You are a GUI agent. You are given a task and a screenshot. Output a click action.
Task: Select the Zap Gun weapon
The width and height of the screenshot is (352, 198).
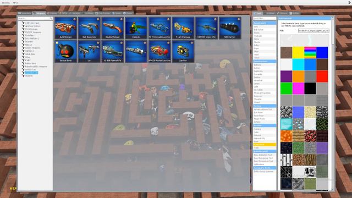point(183,51)
